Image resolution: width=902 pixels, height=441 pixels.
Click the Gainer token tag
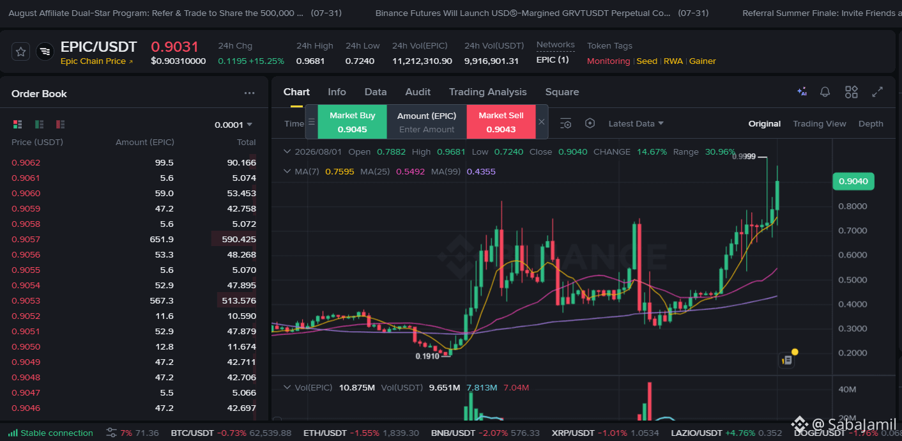[703, 61]
